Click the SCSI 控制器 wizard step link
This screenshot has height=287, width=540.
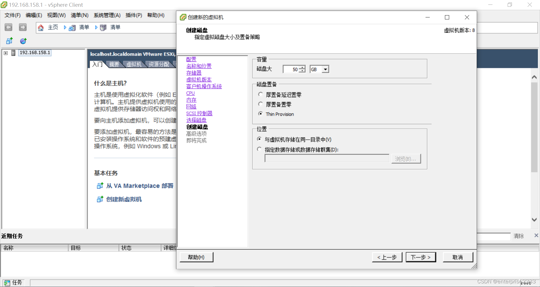tap(199, 113)
